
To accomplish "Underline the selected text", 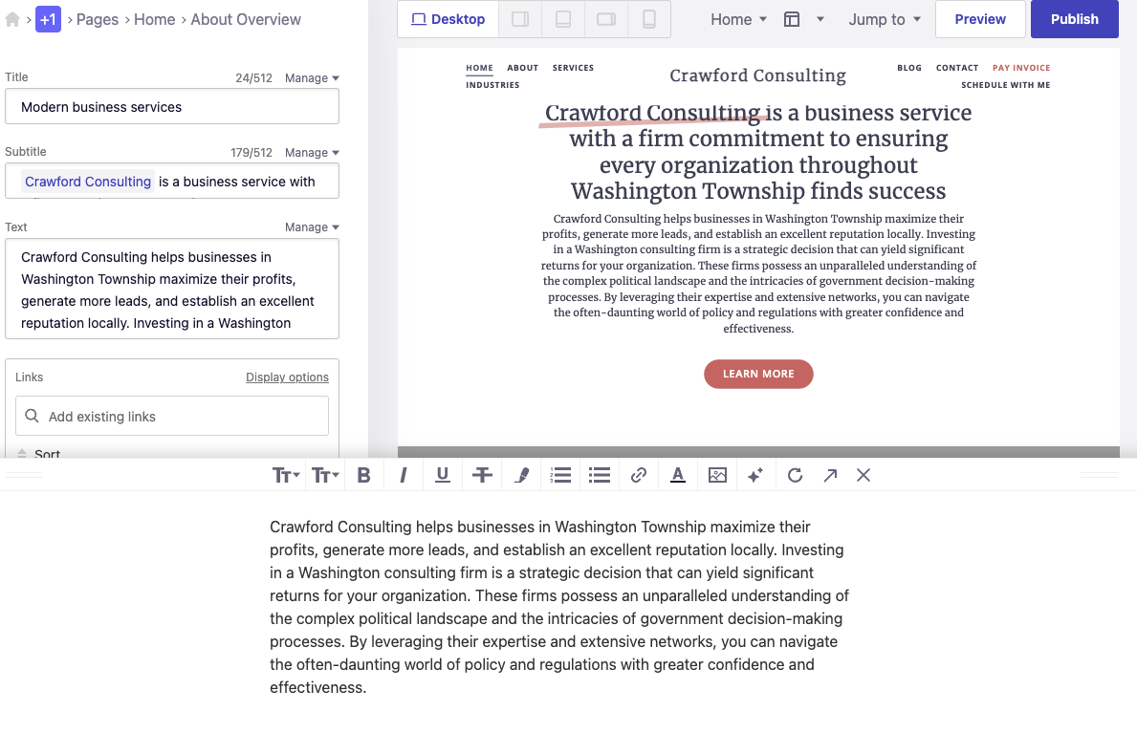I will (x=442, y=475).
